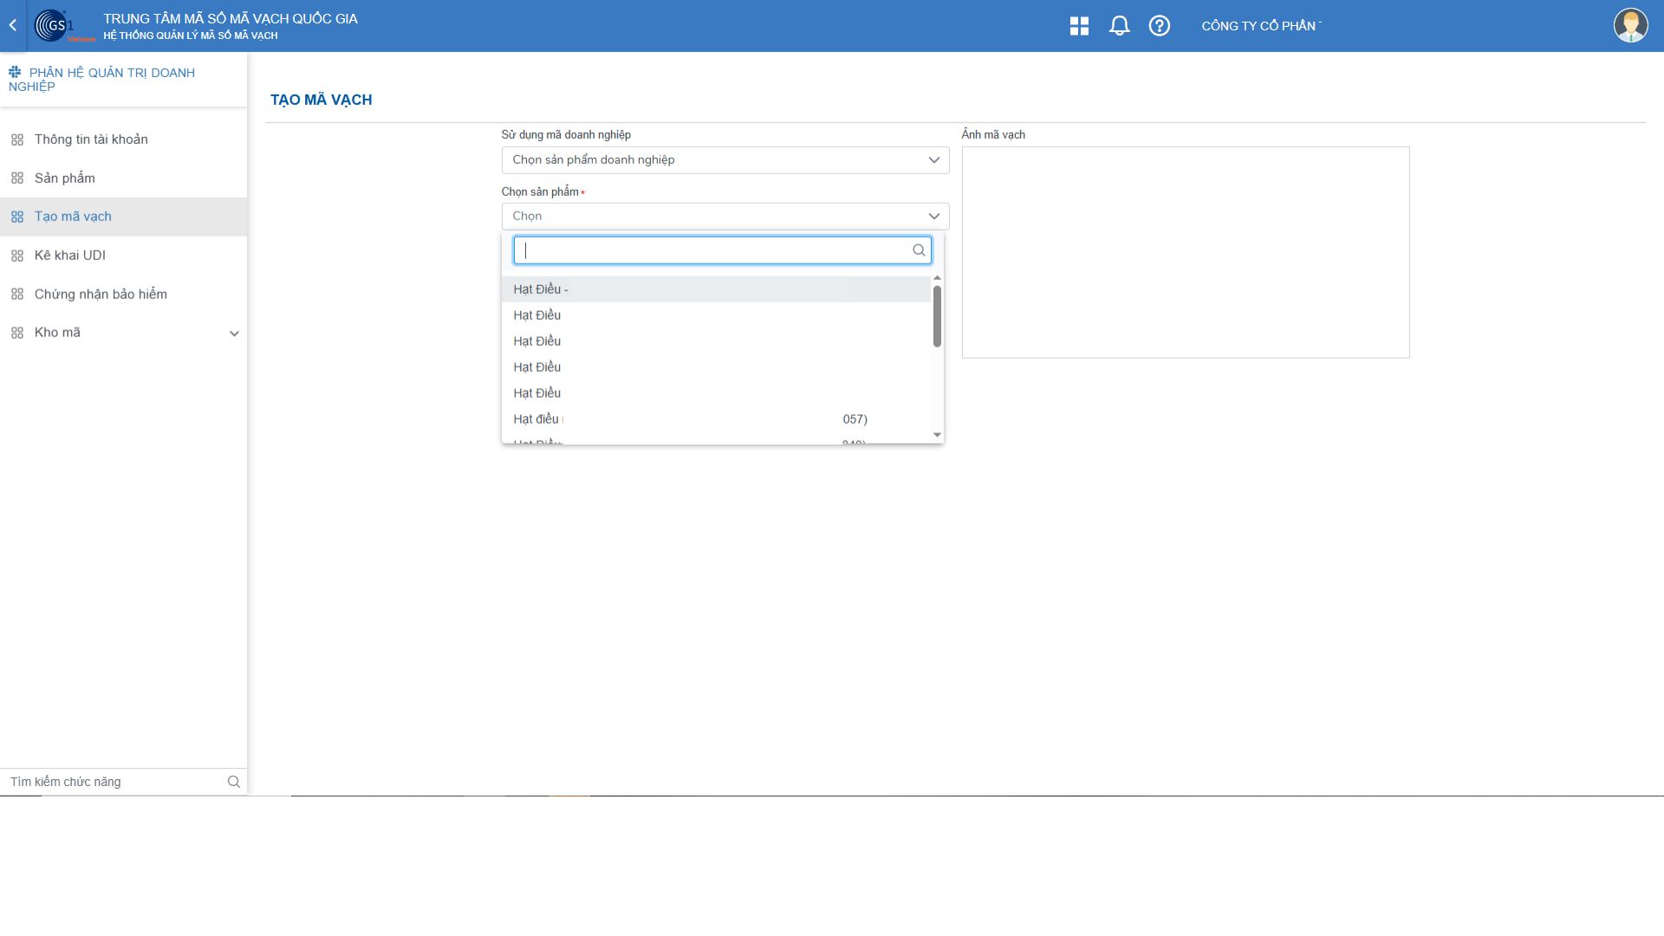Open notifications bell

click(1119, 26)
